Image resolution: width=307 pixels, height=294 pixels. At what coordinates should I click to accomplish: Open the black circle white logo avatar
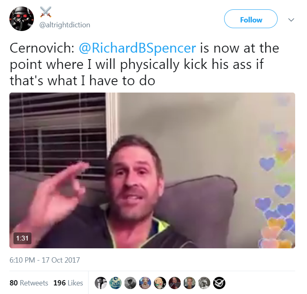pyautogui.click(x=219, y=283)
